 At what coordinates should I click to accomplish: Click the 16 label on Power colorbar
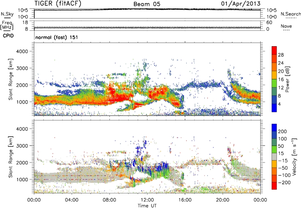(x=281, y=80)
